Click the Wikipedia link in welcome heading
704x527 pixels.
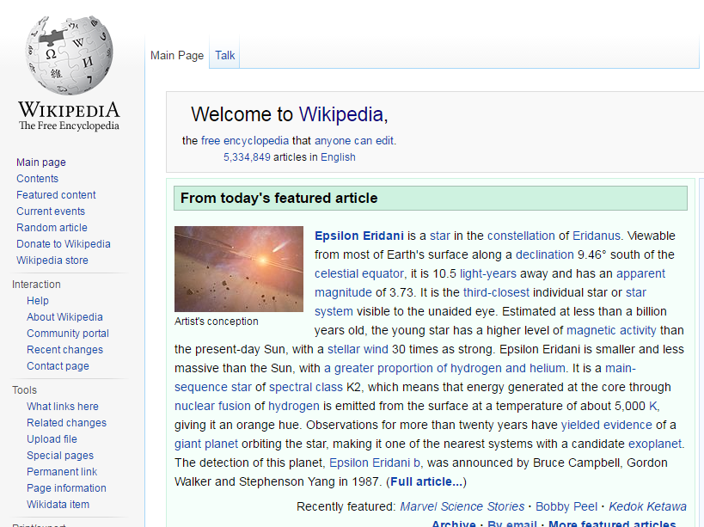coord(340,114)
